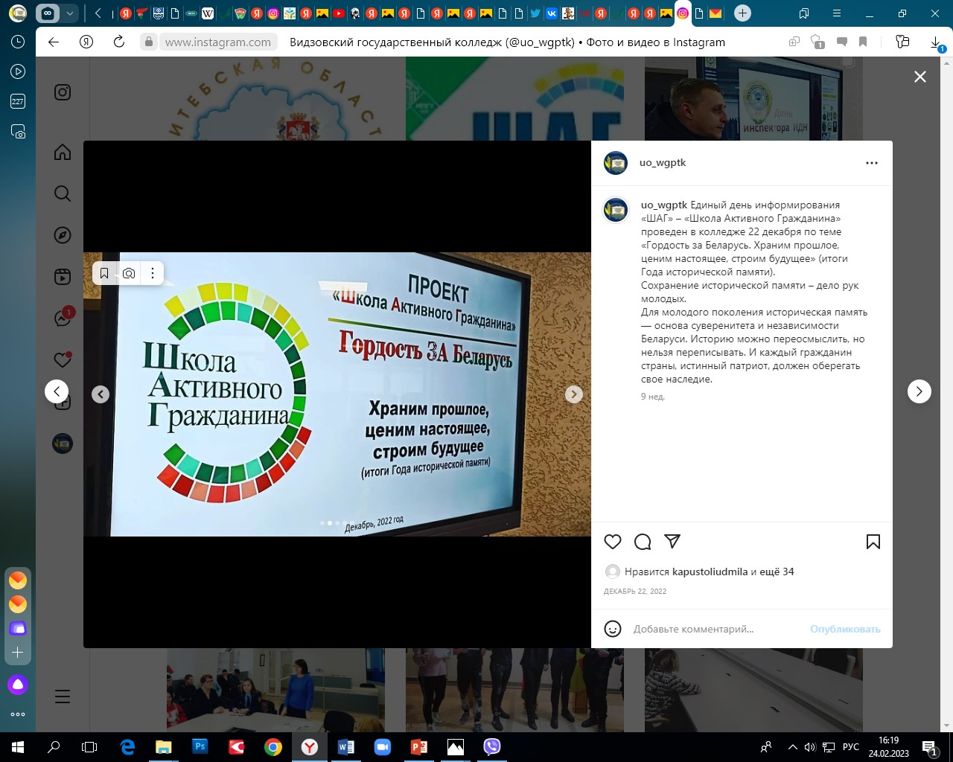Click the 'Опубликовать' button
The image size is (953, 762).
pyautogui.click(x=845, y=629)
